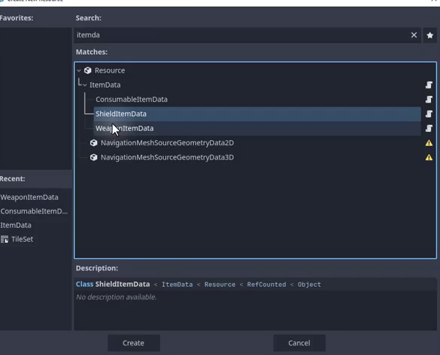Click warning icon beside NavigationMeshSourceGeometryData2D

click(429, 143)
